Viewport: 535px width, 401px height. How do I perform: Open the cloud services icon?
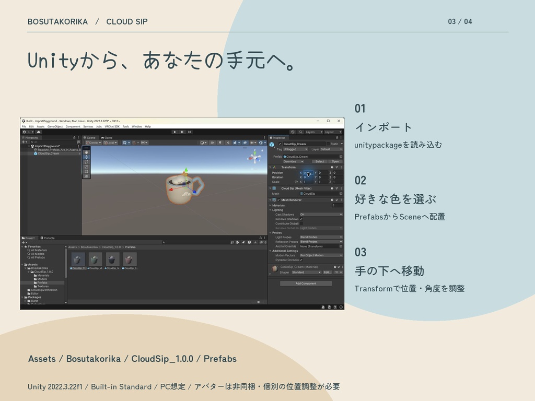click(39, 132)
